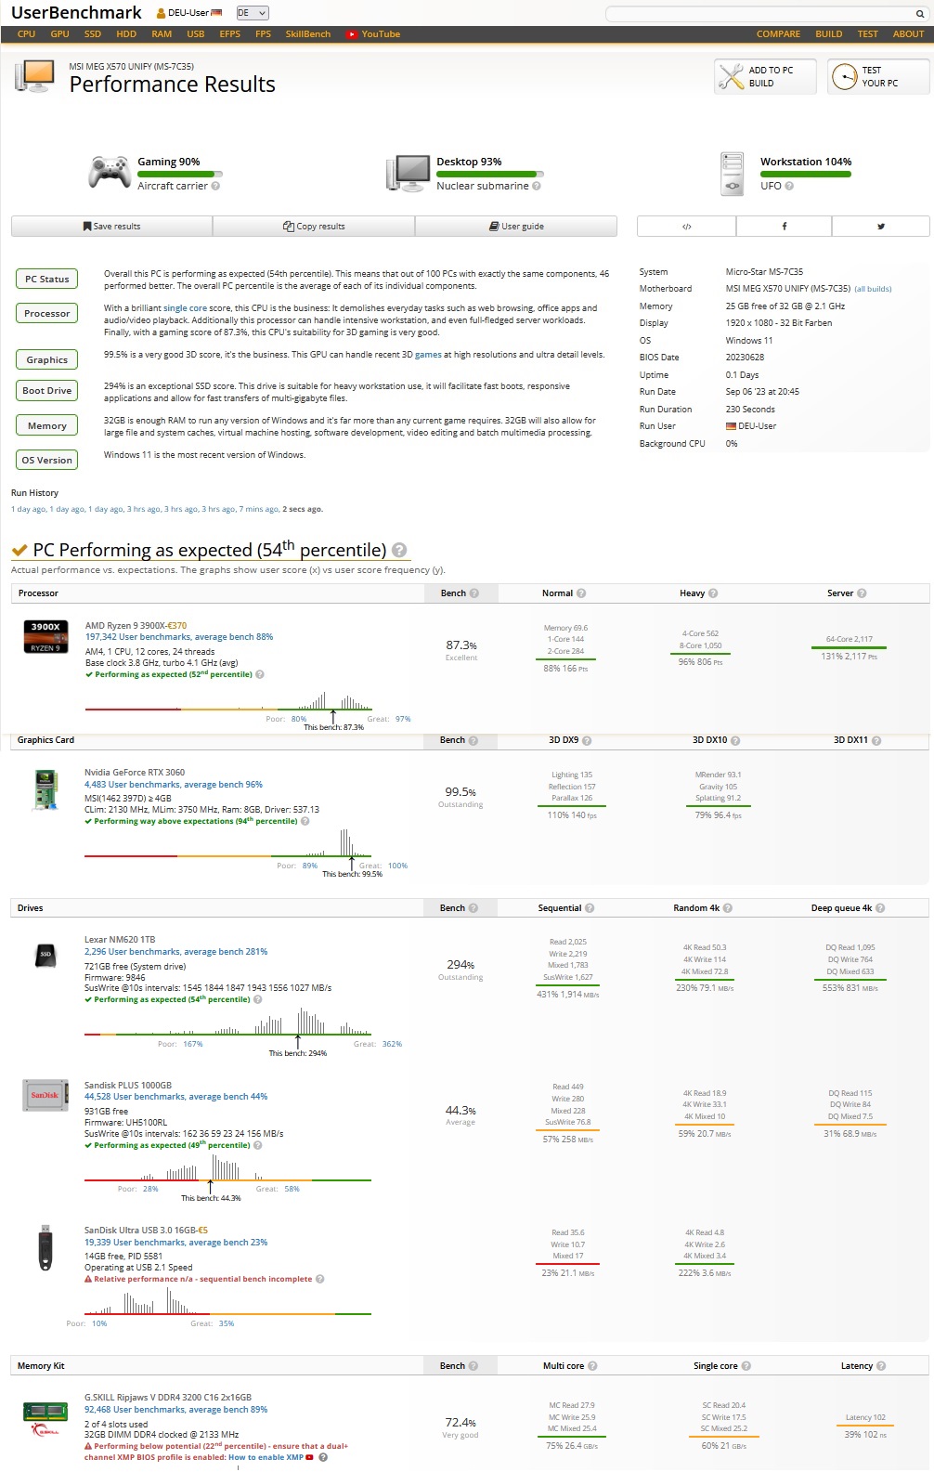Open 'How to enable XMP' link
934x1472 pixels.
point(266,1457)
